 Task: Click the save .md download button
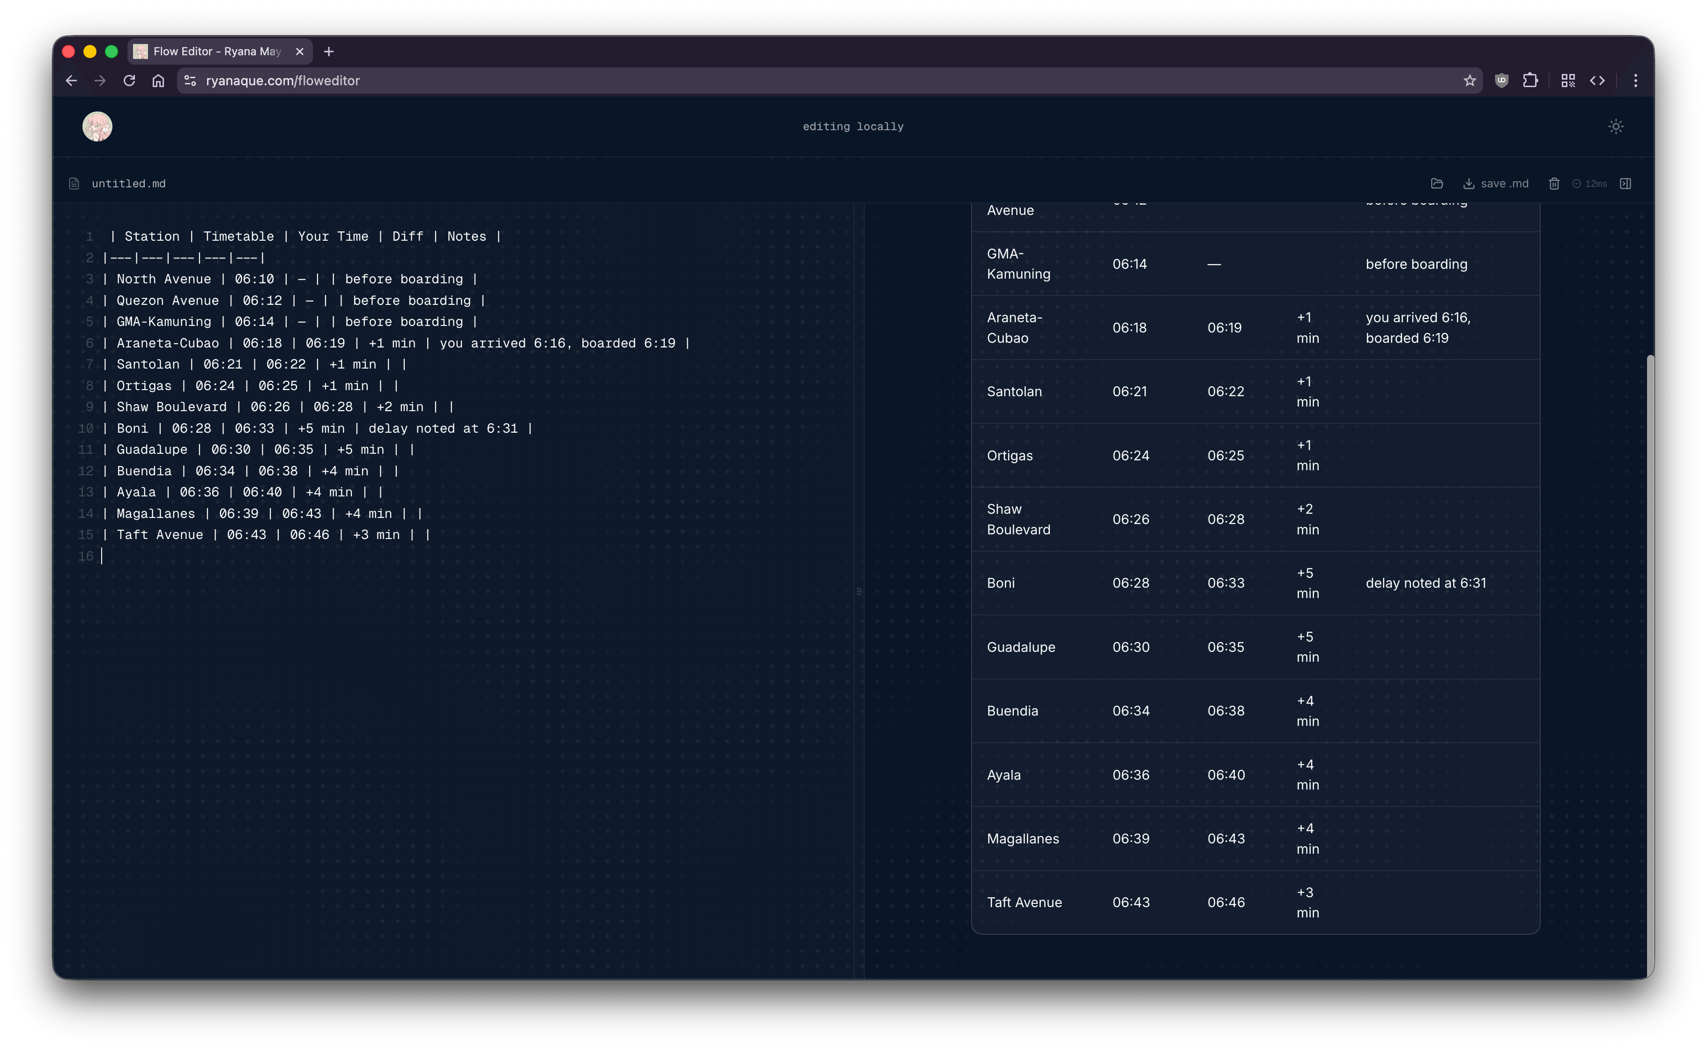1495,183
